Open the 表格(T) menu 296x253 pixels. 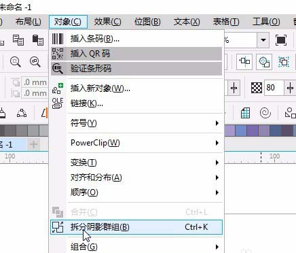pos(226,22)
